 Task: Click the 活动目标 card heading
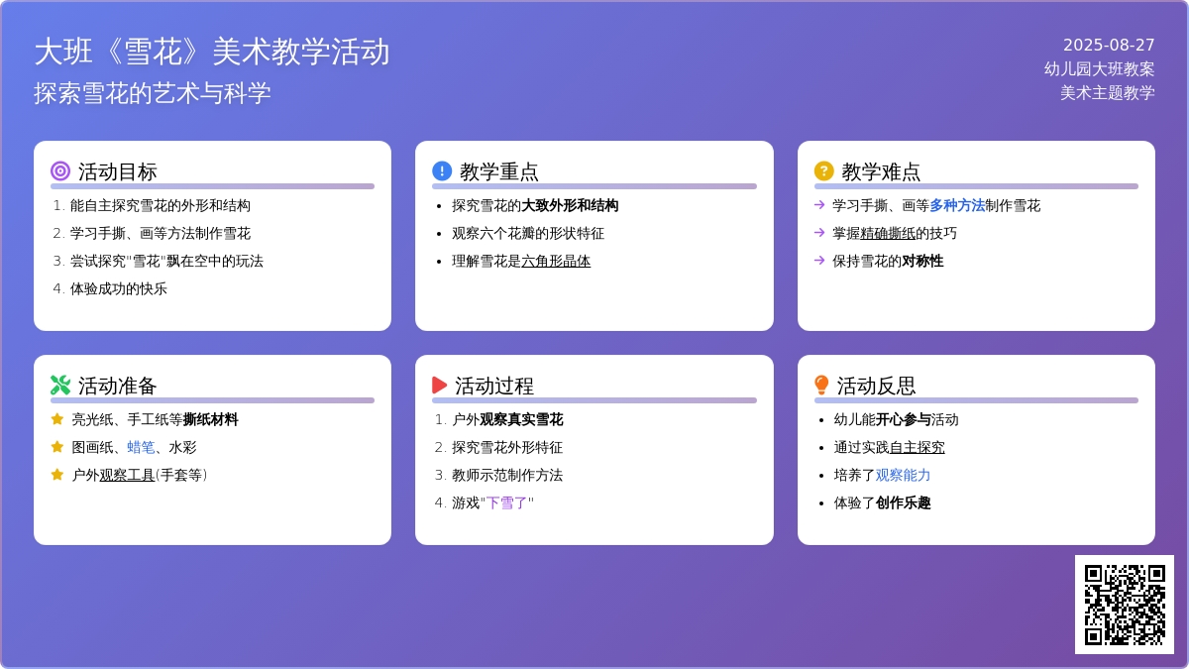click(x=118, y=171)
